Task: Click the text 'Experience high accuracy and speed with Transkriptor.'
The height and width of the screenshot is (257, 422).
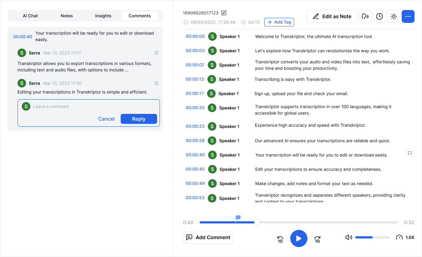Action: 310,125
